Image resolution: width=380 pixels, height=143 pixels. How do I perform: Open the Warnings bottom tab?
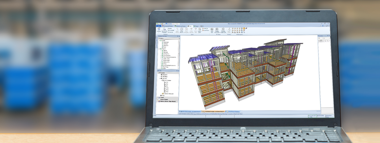pyautogui.click(x=194, y=114)
